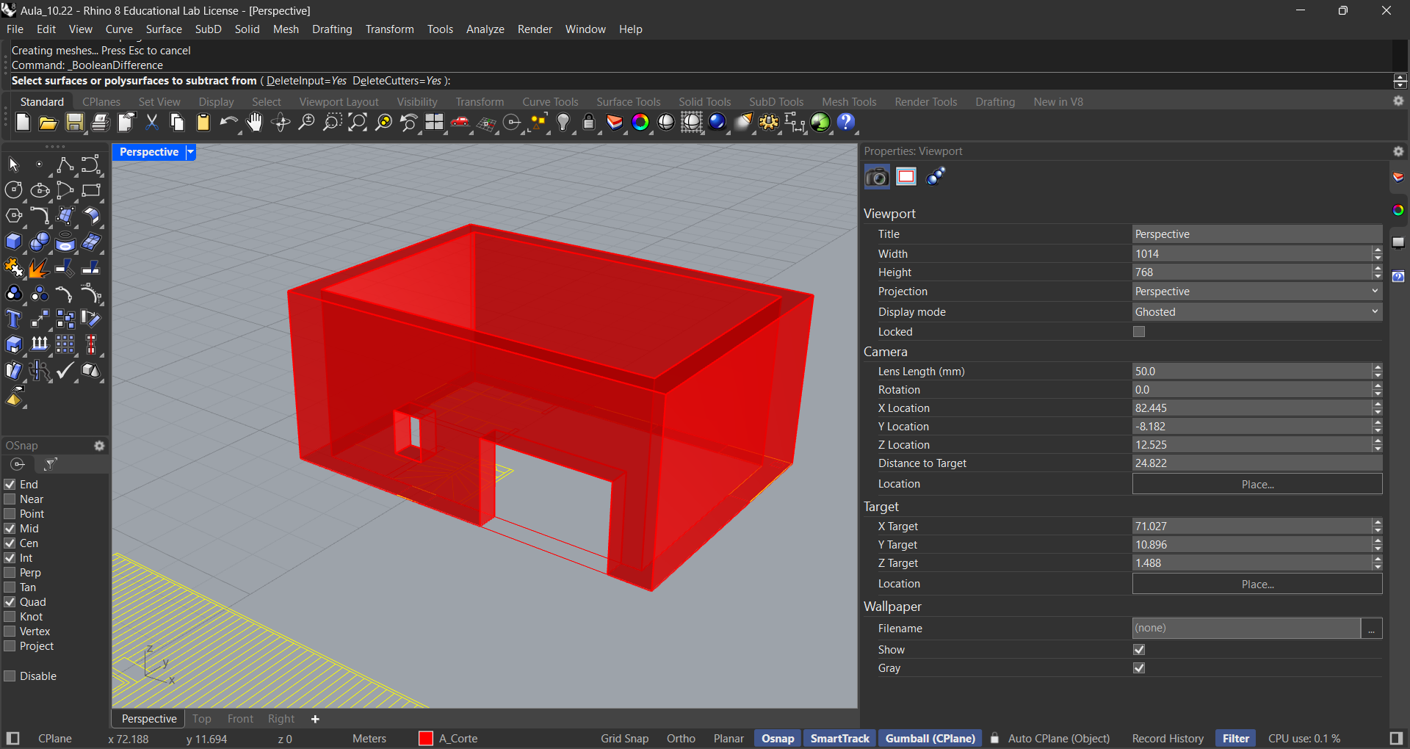This screenshot has width=1410, height=749.
Task: Toggle Gumball (CPlane) in status bar
Action: click(930, 739)
